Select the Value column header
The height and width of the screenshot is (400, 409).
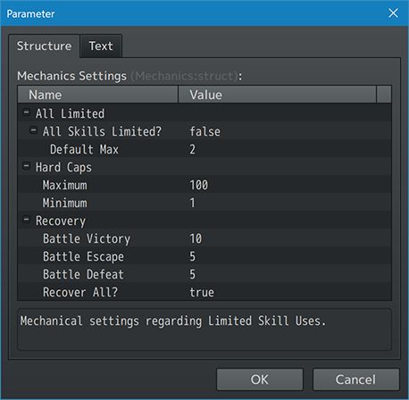277,95
